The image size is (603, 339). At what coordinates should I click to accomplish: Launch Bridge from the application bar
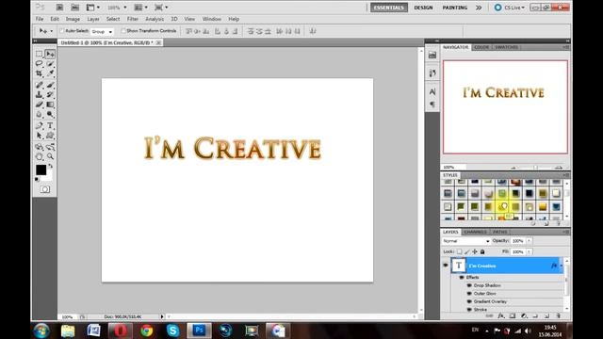[x=59, y=8]
